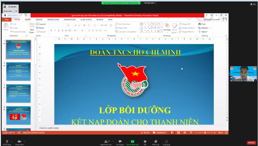
Task: Click Zoom Share Screen button
Action: [132, 142]
